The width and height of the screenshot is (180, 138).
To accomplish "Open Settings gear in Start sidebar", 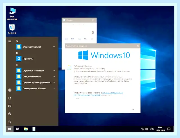I will 10,114.
